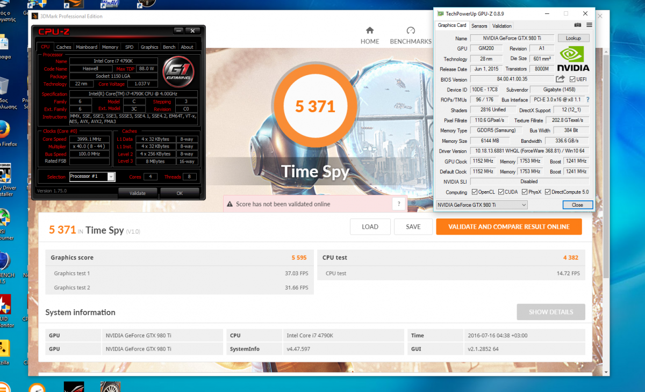Click LOAD button in 3DMark

[370, 227]
